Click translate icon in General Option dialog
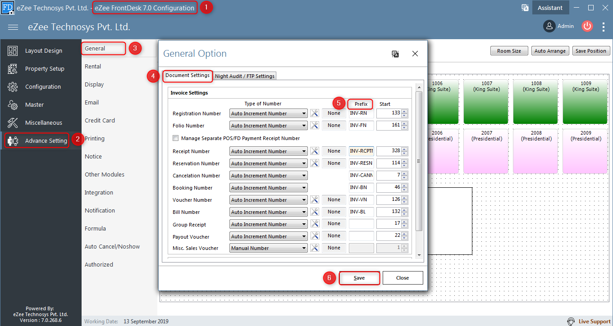The width and height of the screenshot is (613, 326). 395,54
